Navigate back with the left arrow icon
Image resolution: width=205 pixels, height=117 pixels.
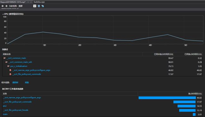click(3, 6)
